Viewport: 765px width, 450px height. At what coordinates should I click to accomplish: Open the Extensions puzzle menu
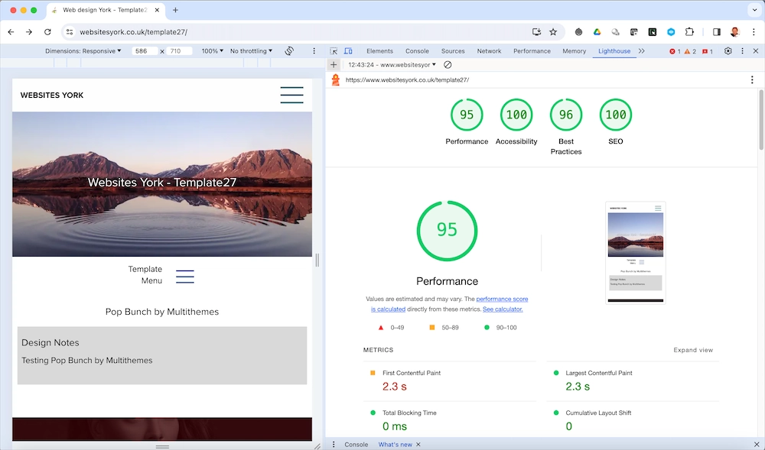[689, 32]
